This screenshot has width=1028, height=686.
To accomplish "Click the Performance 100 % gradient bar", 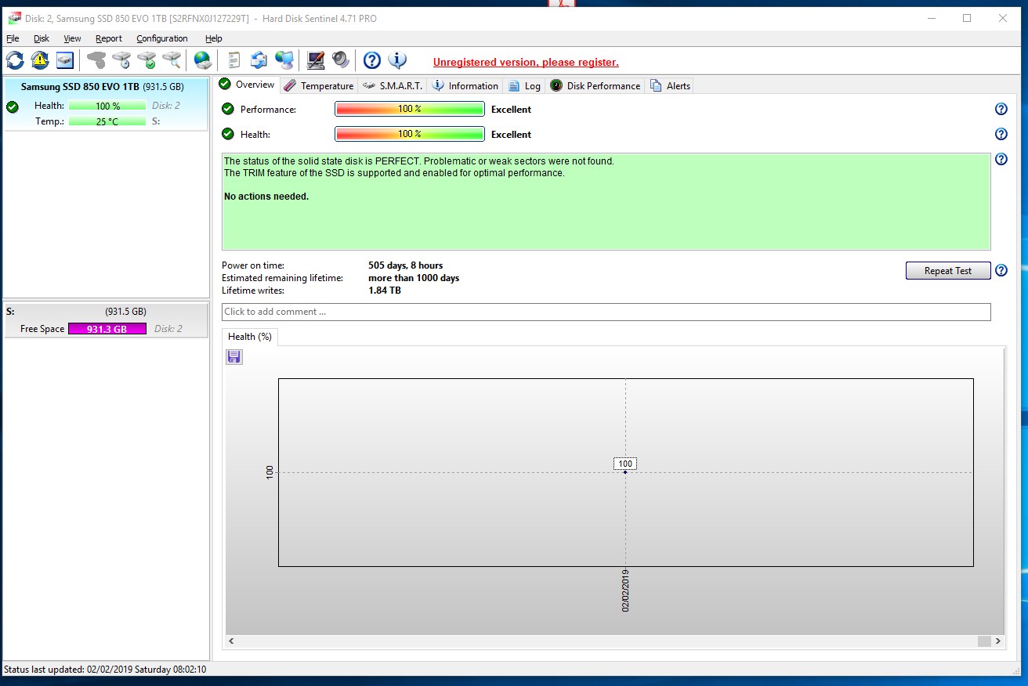I will coord(410,110).
